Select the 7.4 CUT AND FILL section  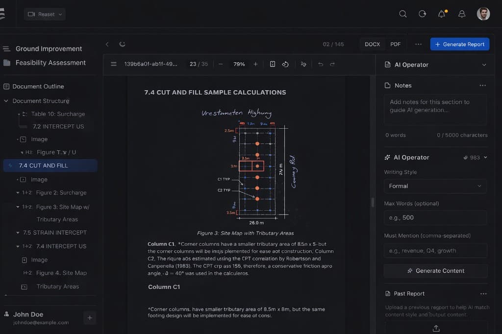coord(50,166)
